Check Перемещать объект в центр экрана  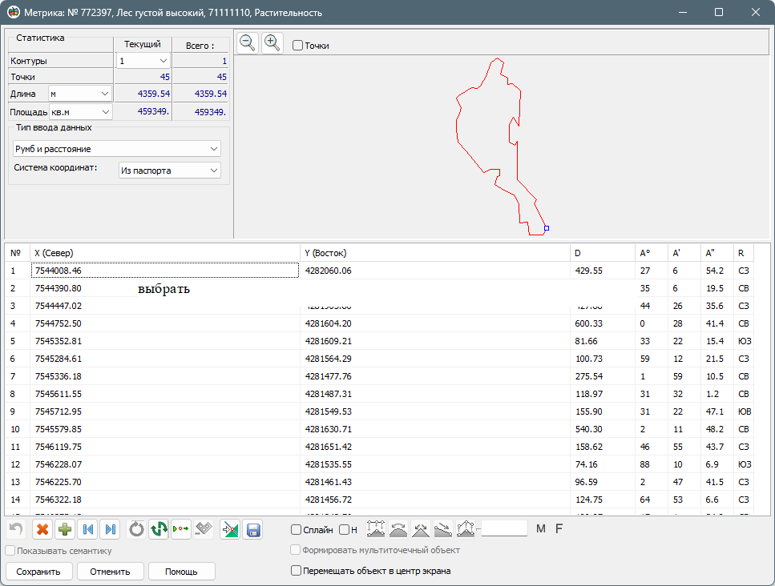pyautogui.click(x=297, y=571)
